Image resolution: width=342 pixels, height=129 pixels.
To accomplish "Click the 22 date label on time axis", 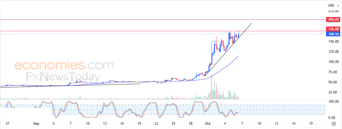I will pyautogui.click(x=156, y=124).
